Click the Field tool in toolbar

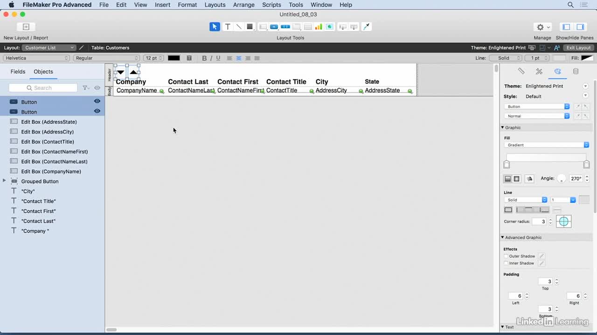click(x=343, y=27)
